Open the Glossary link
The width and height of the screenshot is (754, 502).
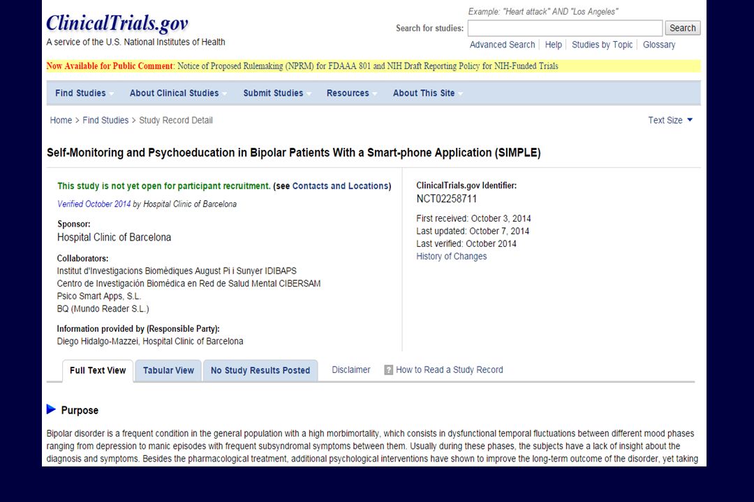(659, 45)
